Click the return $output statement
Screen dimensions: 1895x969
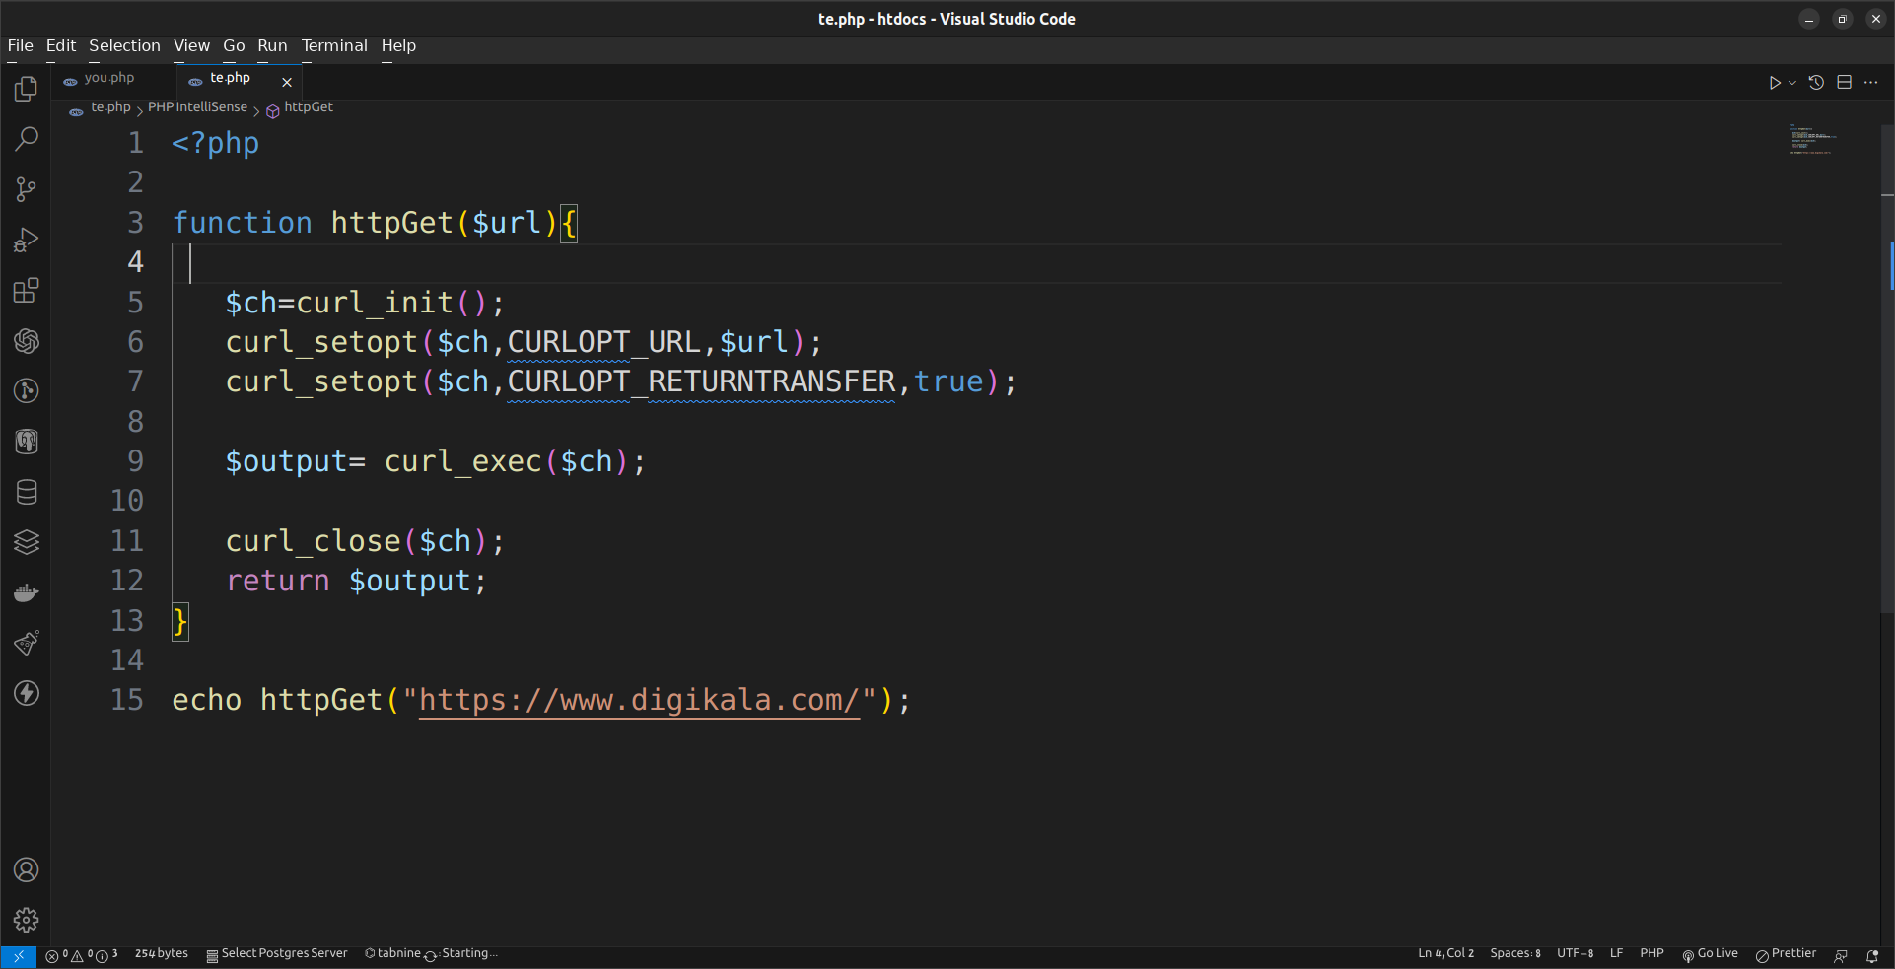pyautogui.click(x=357, y=581)
